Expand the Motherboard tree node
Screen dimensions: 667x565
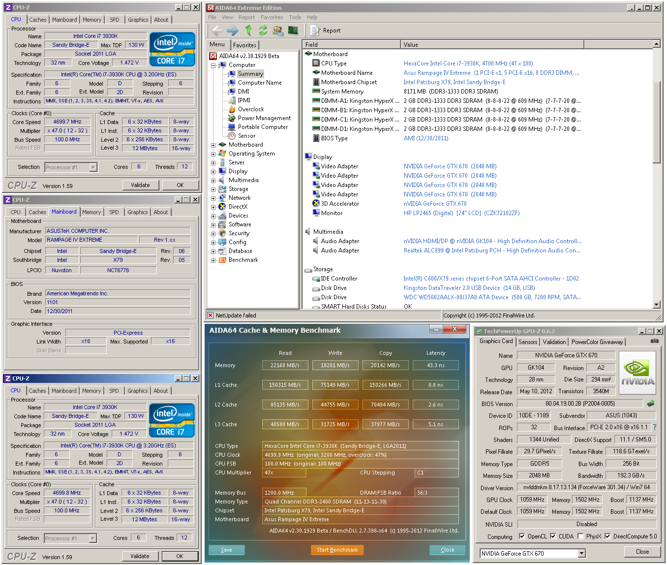point(213,145)
